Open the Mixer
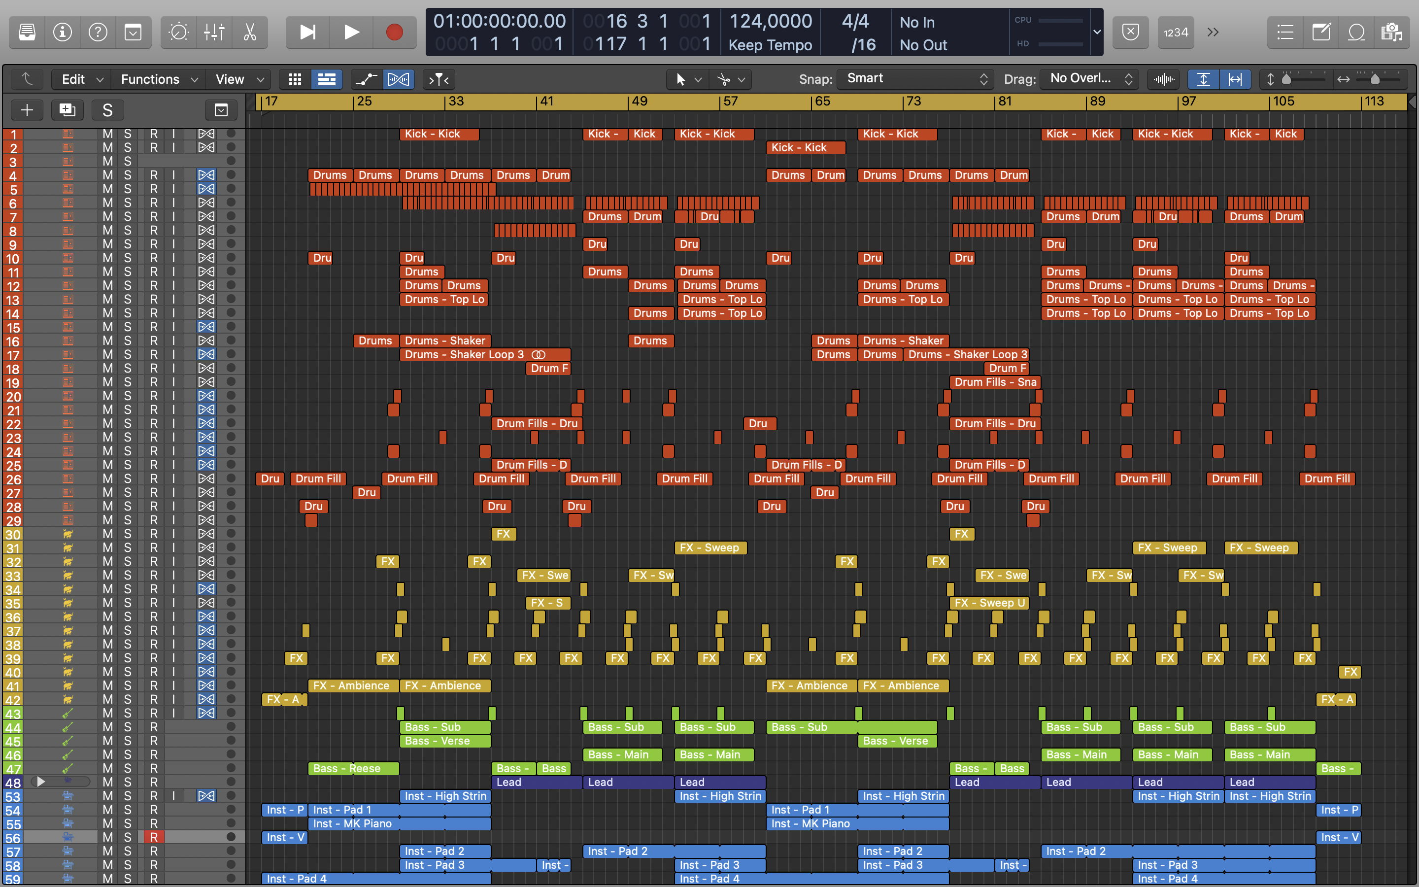Viewport: 1419px width, 887px height. pos(214,32)
